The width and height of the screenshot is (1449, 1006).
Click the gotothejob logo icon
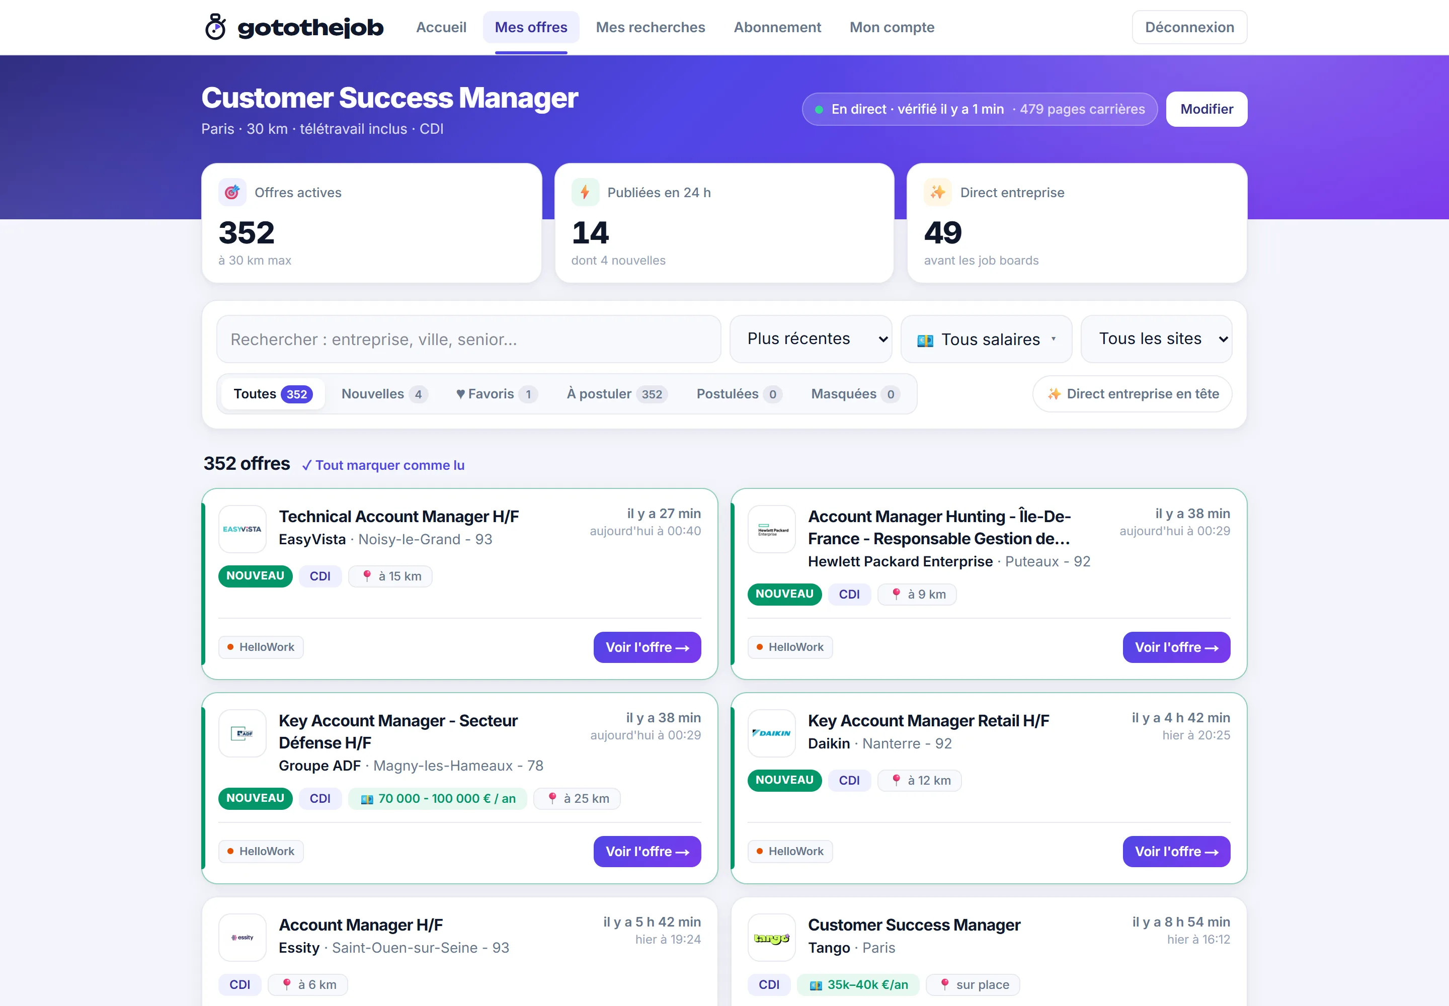pyautogui.click(x=216, y=27)
